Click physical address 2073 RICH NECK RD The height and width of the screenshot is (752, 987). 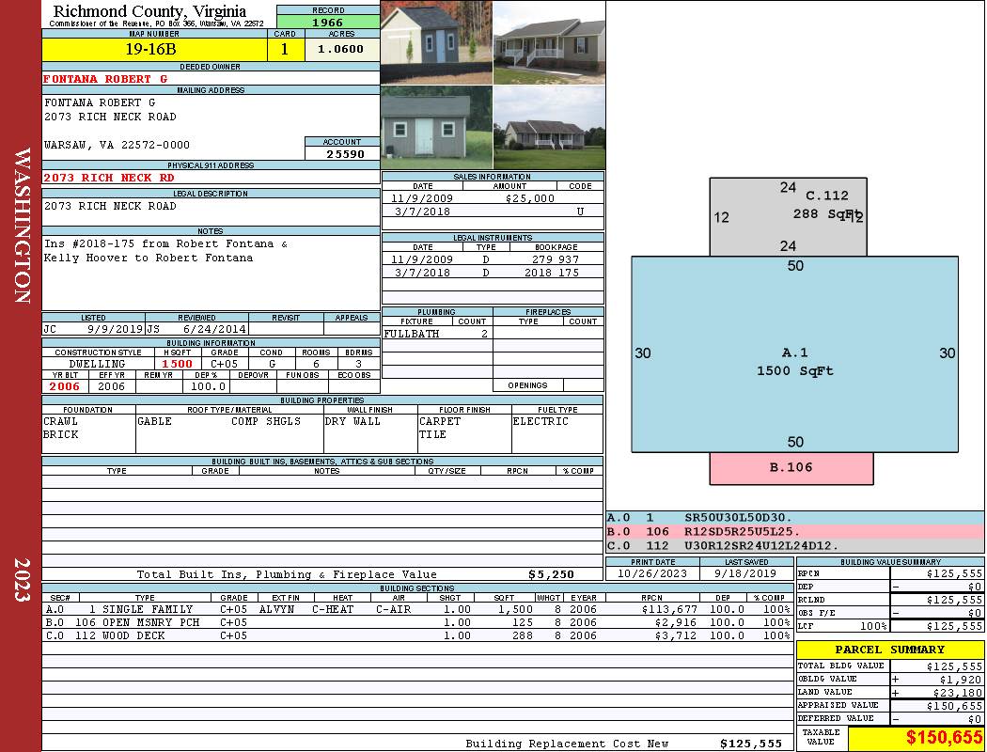tap(108, 178)
